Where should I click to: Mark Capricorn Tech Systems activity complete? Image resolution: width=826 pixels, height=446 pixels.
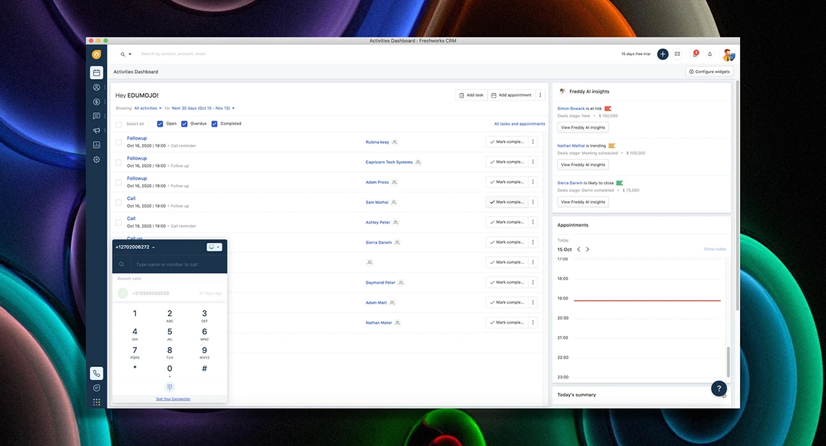click(x=506, y=162)
